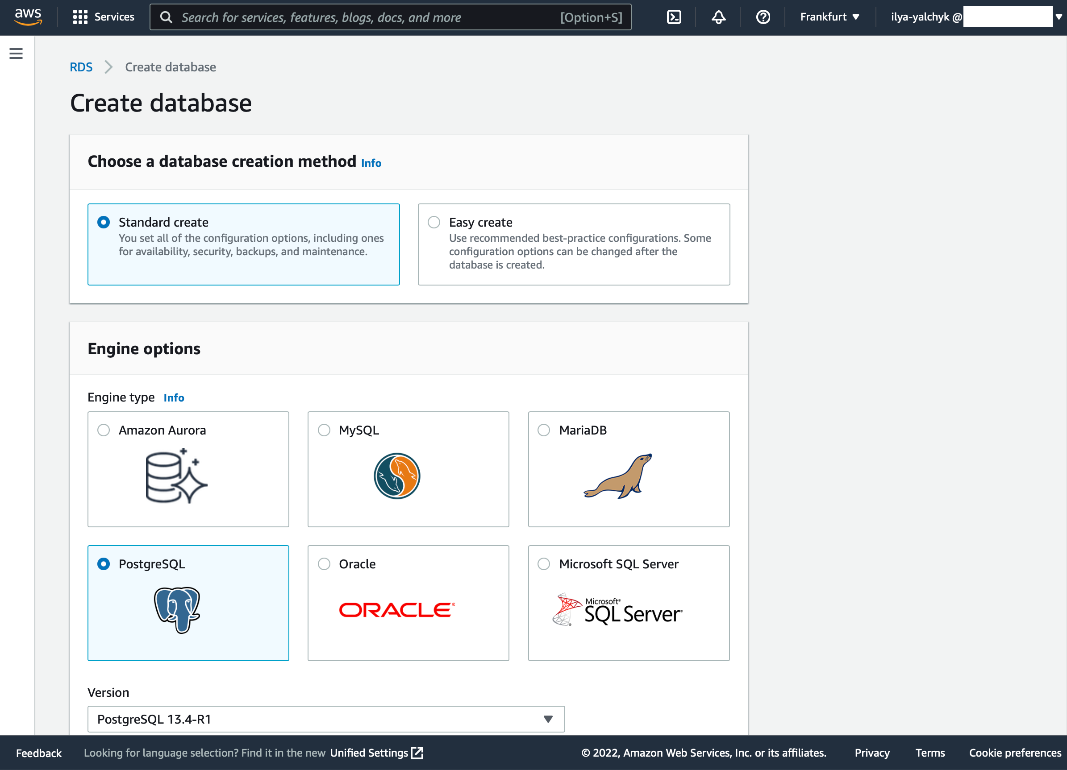Open the notifications bell
This screenshot has height=770, width=1067.
[x=718, y=17]
